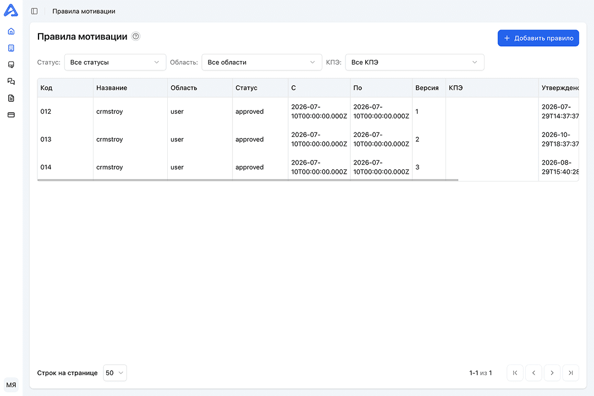Click the app logo icon
The width and height of the screenshot is (594, 396).
coord(11,10)
